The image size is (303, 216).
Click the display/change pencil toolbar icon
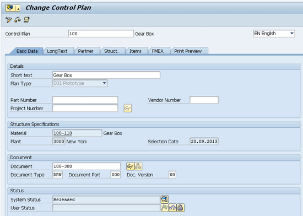[8, 20]
